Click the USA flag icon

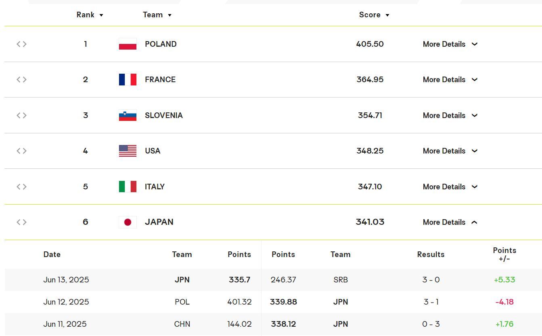pos(128,151)
